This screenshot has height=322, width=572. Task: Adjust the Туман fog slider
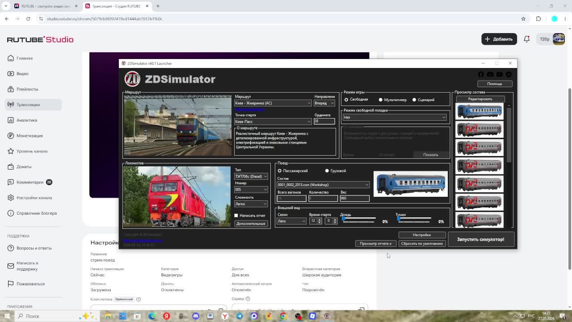414,219
